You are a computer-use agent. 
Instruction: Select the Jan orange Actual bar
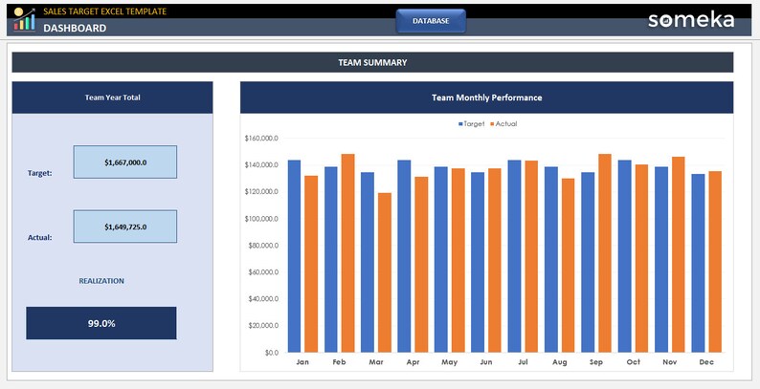coord(311,264)
